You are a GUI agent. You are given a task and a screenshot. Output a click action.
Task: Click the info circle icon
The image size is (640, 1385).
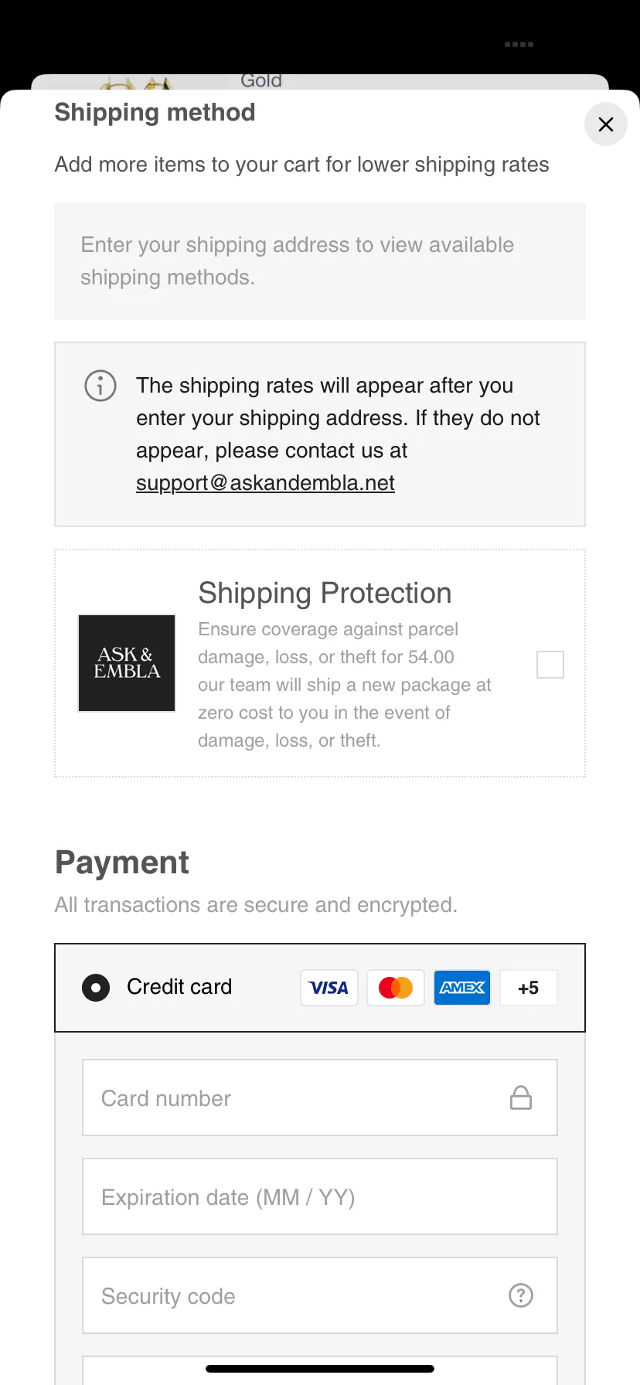(x=100, y=386)
